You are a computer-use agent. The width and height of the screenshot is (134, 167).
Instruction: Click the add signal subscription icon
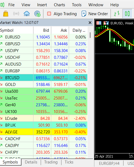[37, 14]
